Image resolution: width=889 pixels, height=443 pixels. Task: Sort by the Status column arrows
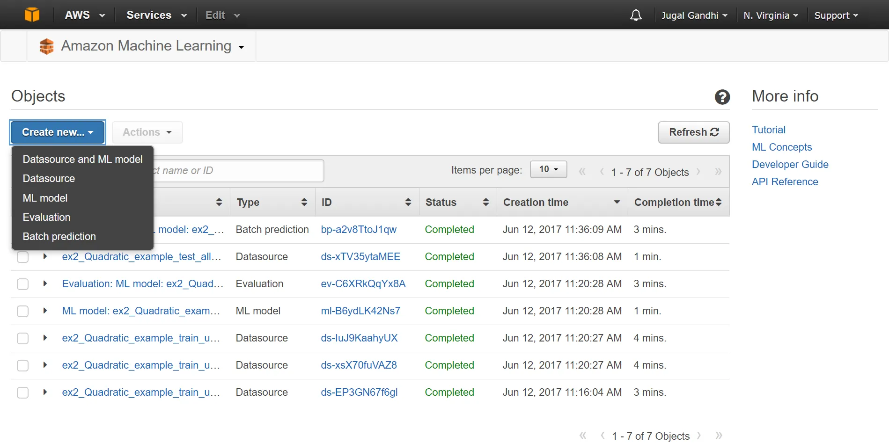coord(486,202)
